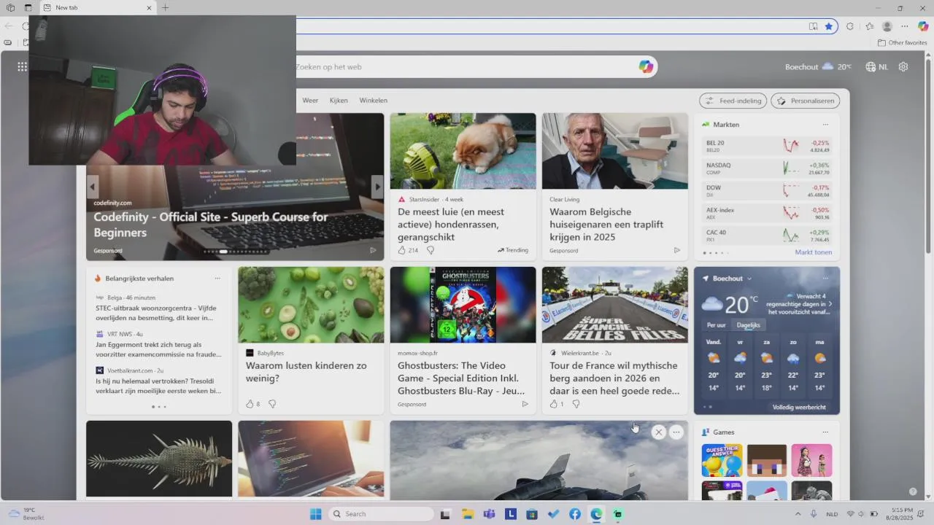Viewport: 934px width, 525px height.
Task: Click the Feed-indeling button
Action: pyautogui.click(x=733, y=101)
